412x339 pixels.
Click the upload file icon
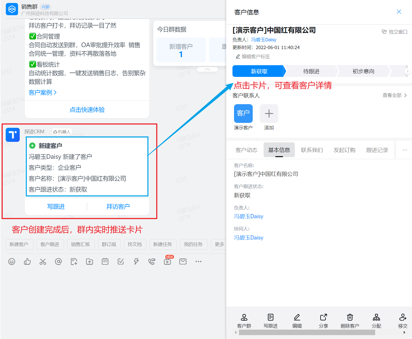(x=90, y=262)
